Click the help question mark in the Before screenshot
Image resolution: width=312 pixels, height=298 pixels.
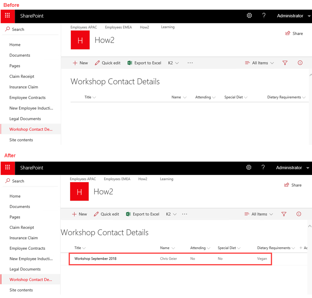[x=264, y=16]
